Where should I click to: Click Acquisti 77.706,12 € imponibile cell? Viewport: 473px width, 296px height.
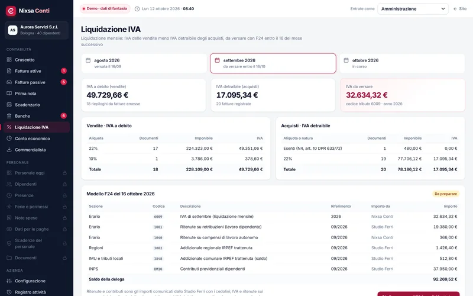[x=409, y=159]
